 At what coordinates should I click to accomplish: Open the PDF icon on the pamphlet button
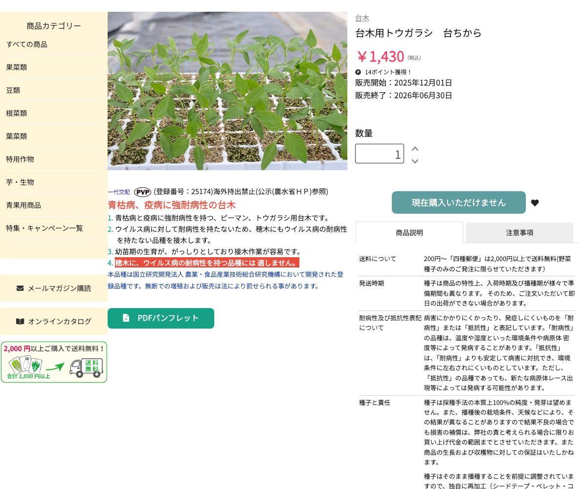pyautogui.click(x=125, y=318)
